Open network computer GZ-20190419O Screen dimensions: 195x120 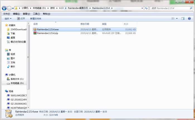[x=19, y=104]
